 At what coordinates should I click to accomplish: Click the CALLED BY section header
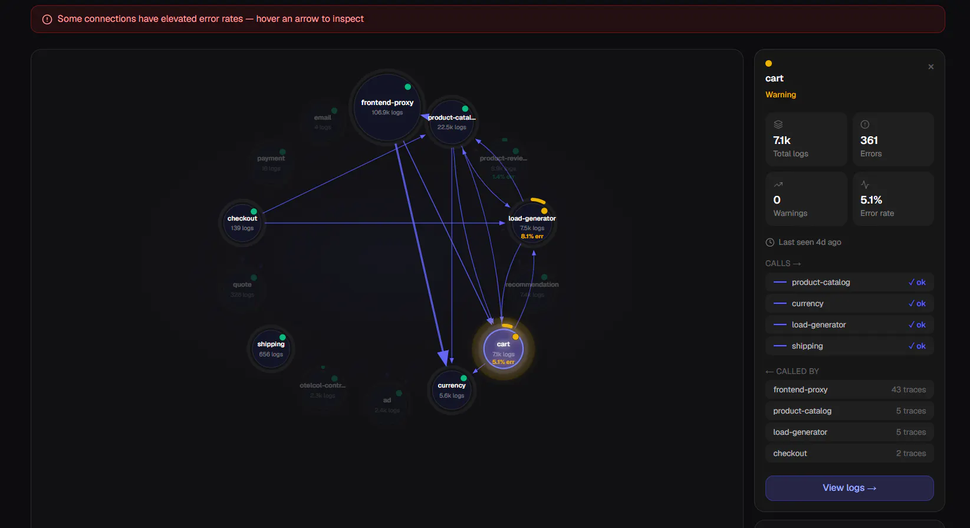coord(792,371)
